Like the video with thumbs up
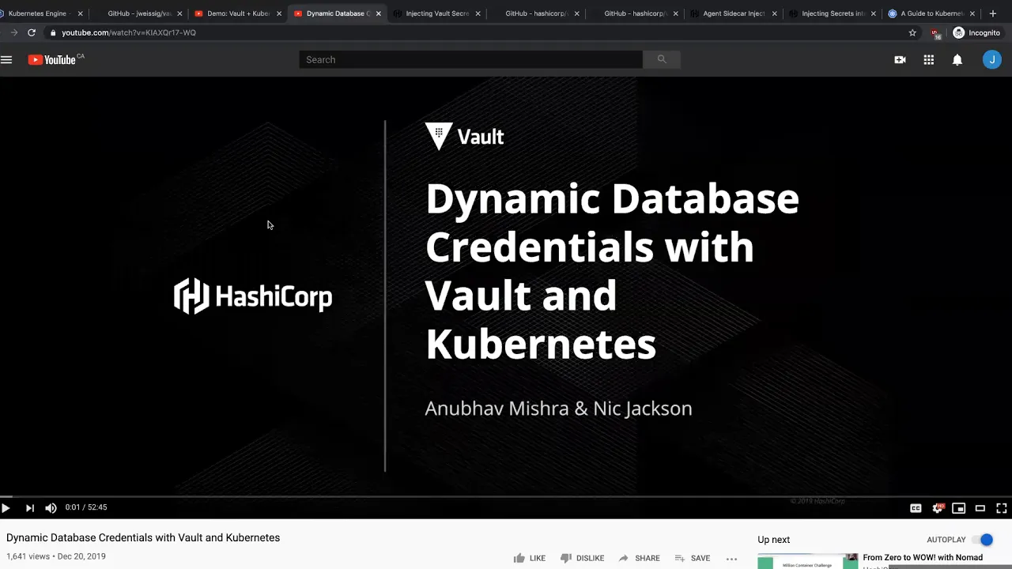 point(530,558)
